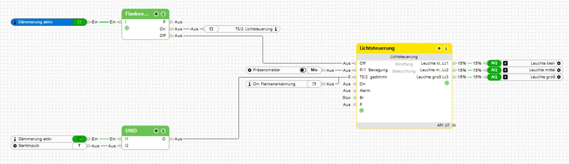
Task: Select the blue Dämmerung aktiv label
Action: 36,22
